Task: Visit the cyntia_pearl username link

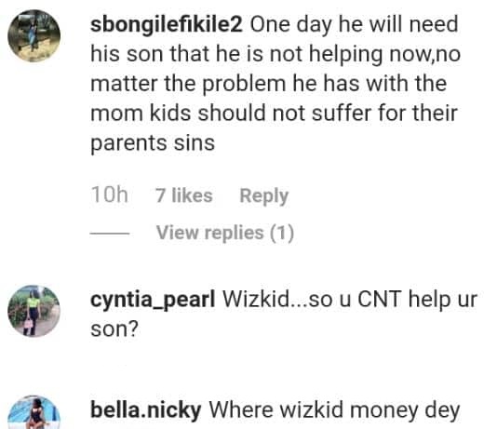Action: click(153, 300)
